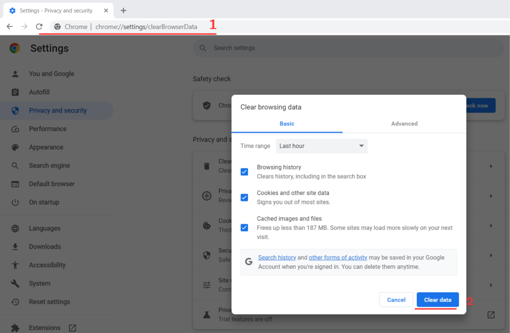Click the sliders icon in Site settings row

(207, 285)
